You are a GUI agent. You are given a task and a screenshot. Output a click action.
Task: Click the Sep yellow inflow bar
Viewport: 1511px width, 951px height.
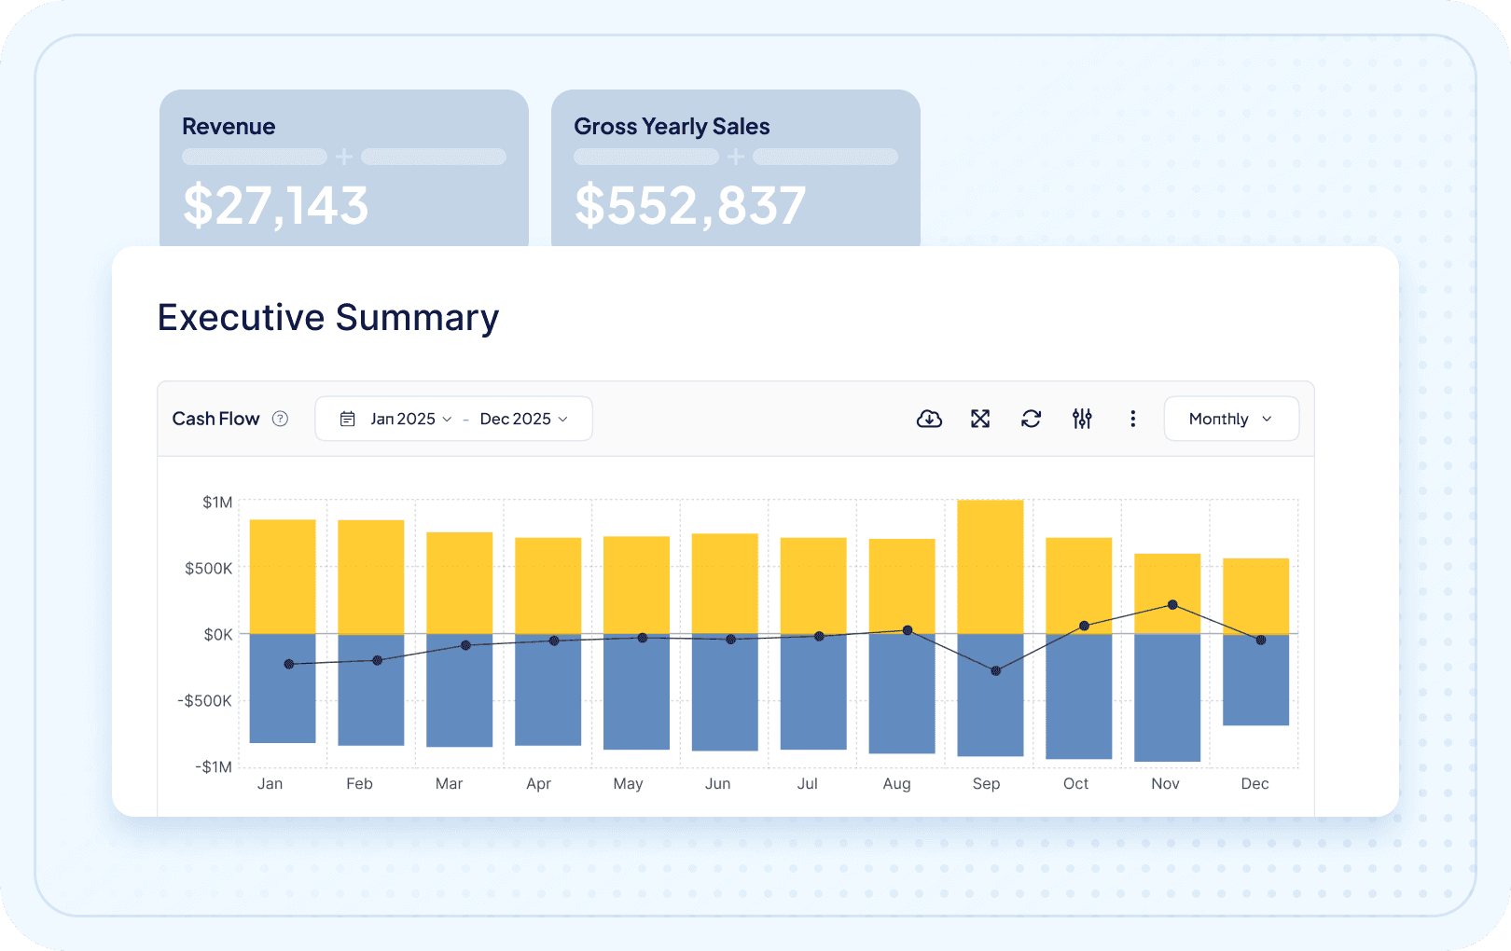[x=991, y=567]
